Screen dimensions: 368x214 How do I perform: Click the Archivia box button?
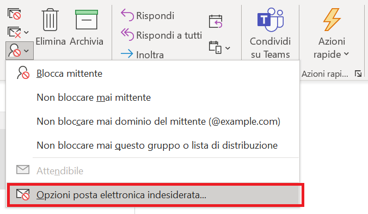[87, 27]
